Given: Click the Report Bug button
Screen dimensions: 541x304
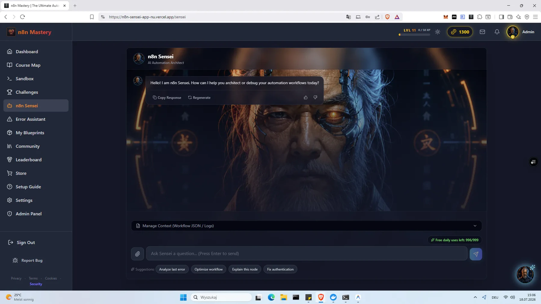Looking at the screenshot, I should pyautogui.click(x=28, y=260).
